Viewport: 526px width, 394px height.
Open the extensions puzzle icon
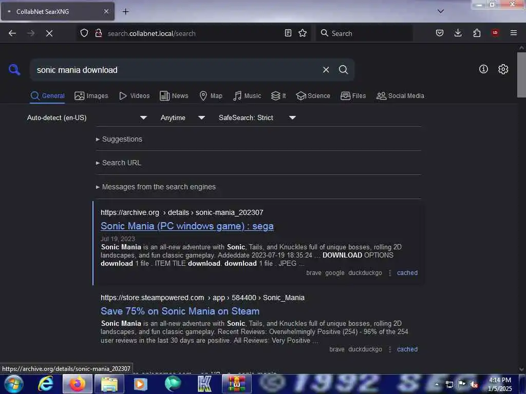[x=477, y=33]
